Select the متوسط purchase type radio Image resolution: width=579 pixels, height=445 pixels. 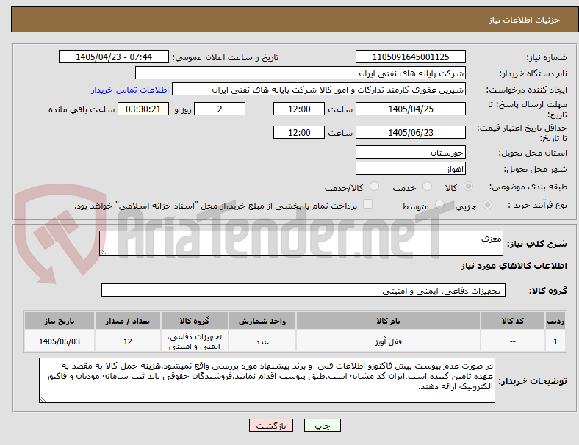point(439,204)
